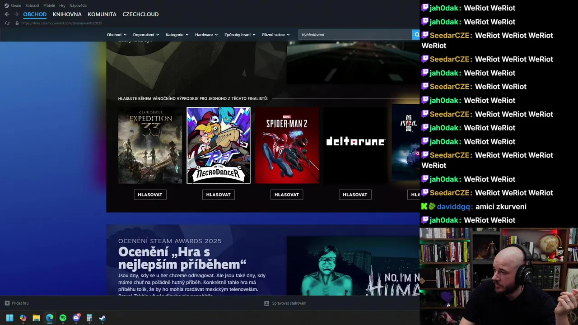The width and height of the screenshot is (578, 325).
Task: Click the heading Hra s nejlepším příběhem
Action: pyautogui.click(x=182, y=258)
